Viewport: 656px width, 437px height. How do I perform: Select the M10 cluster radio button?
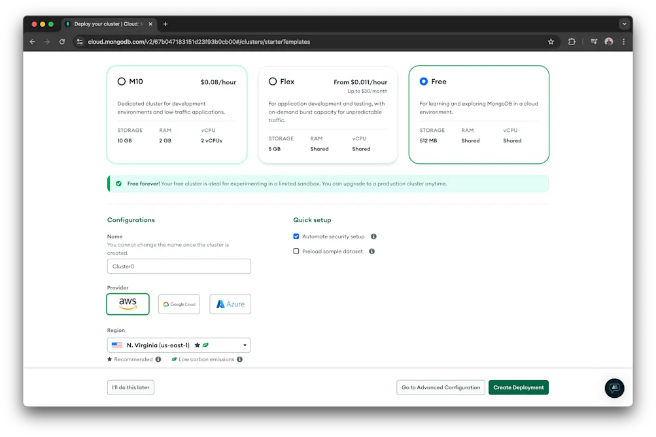(122, 82)
